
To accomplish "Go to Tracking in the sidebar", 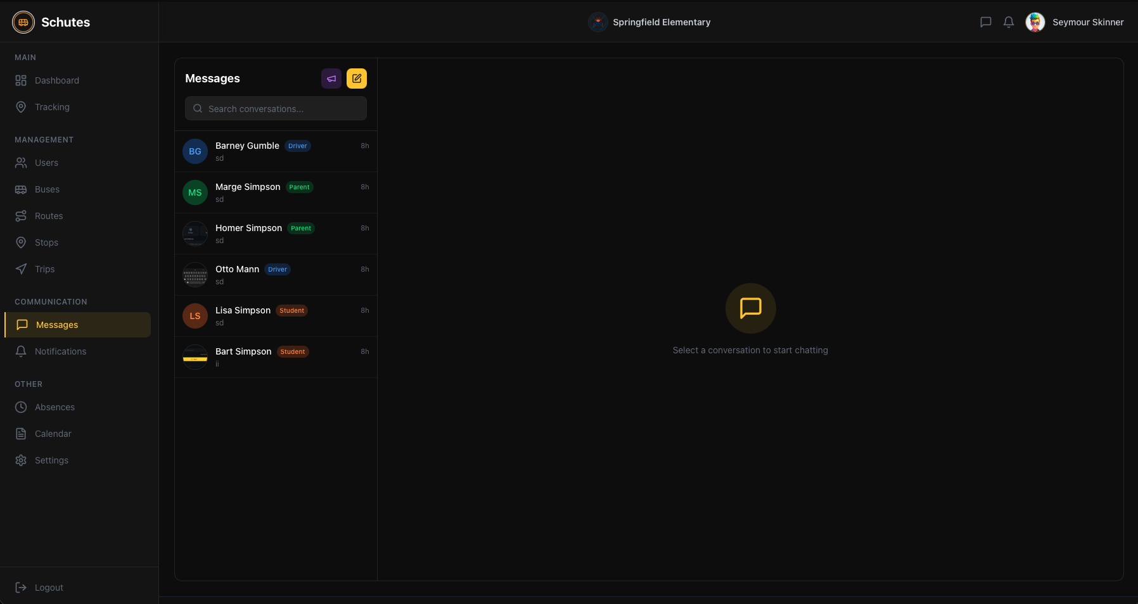I will point(52,107).
